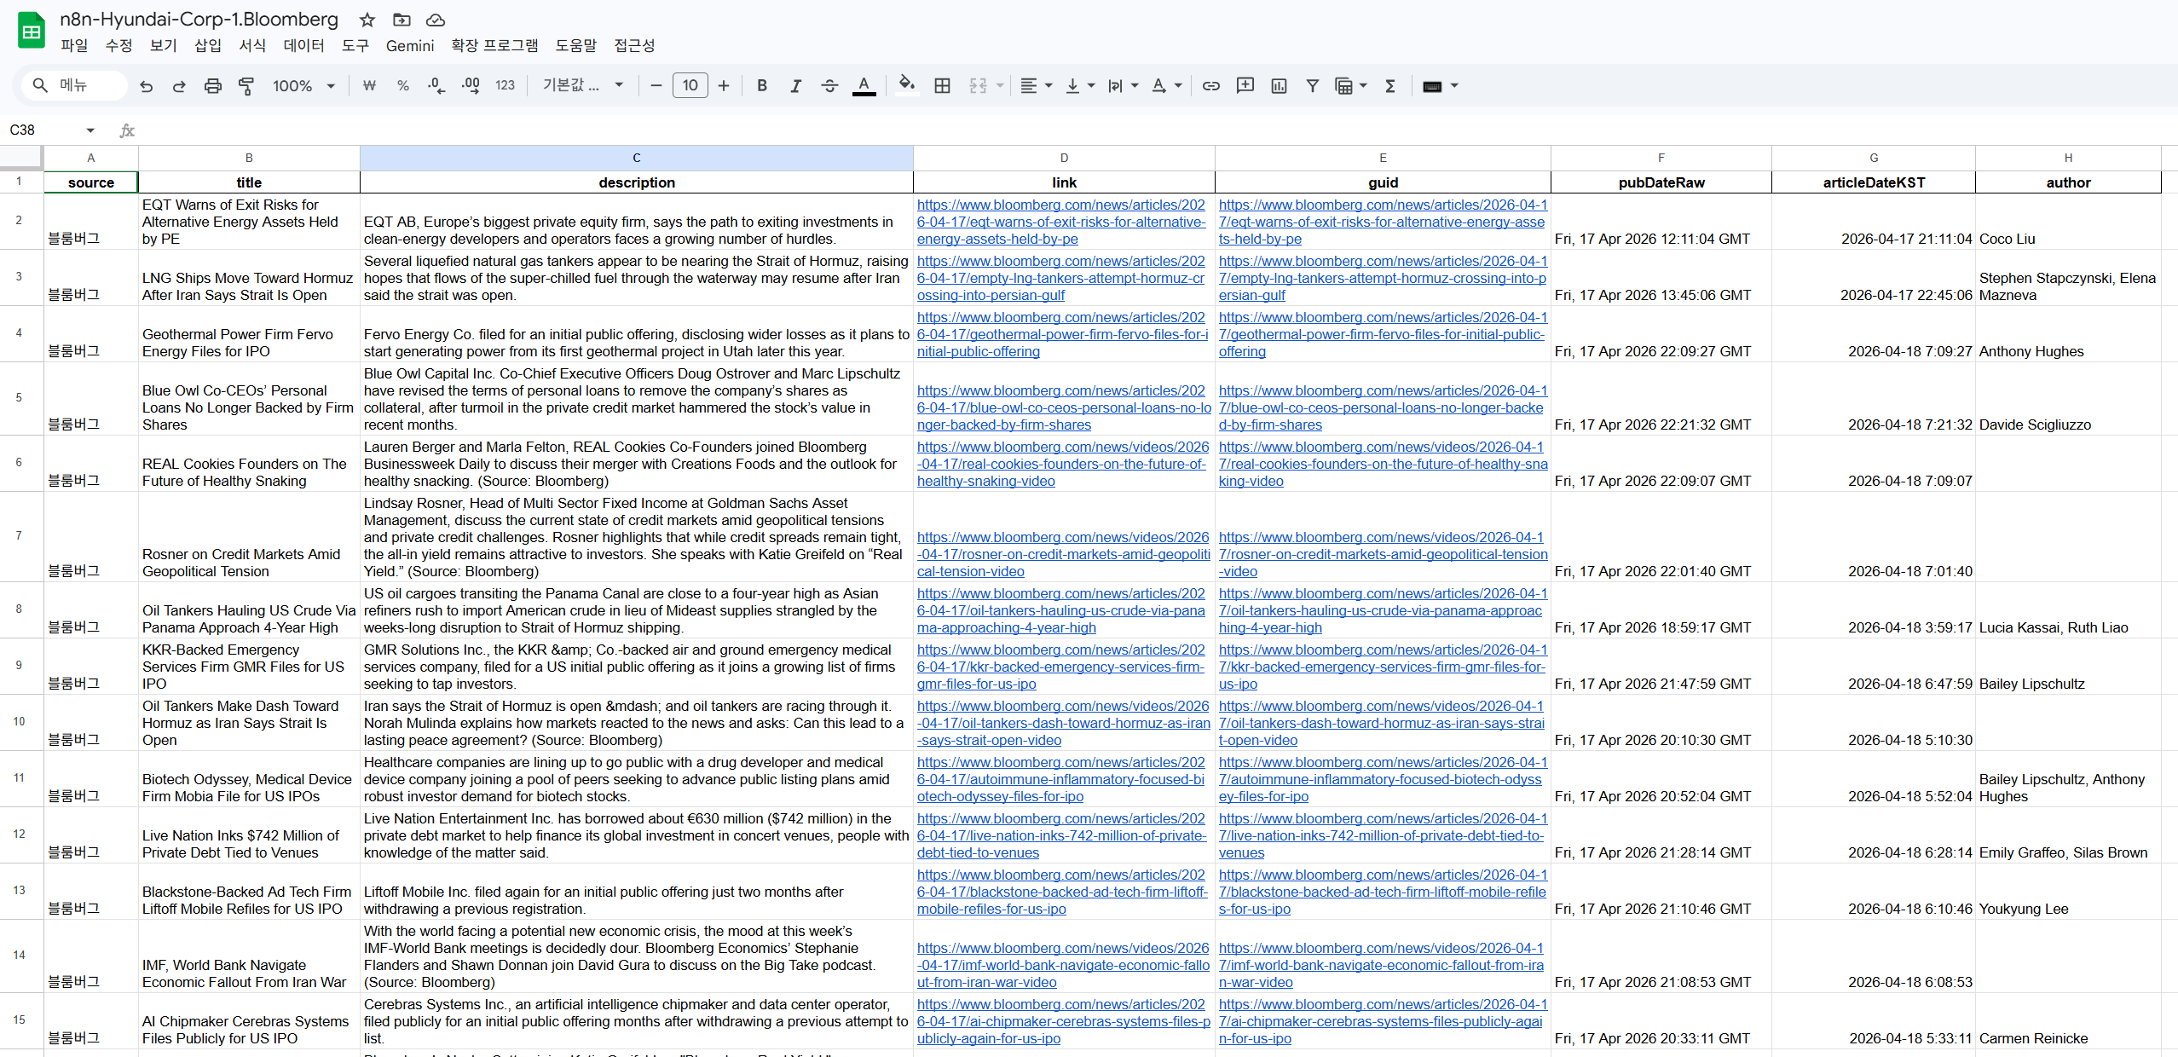Open Live Nation private debt link in column D
The height and width of the screenshot is (1057, 2178).
1061,835
